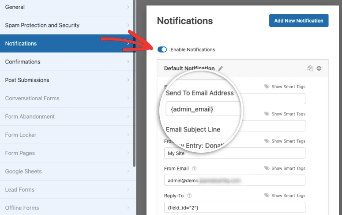Click Show Smart Tags for Send To Email
Screen dimensions: 342x215
[x=285, y=87]
